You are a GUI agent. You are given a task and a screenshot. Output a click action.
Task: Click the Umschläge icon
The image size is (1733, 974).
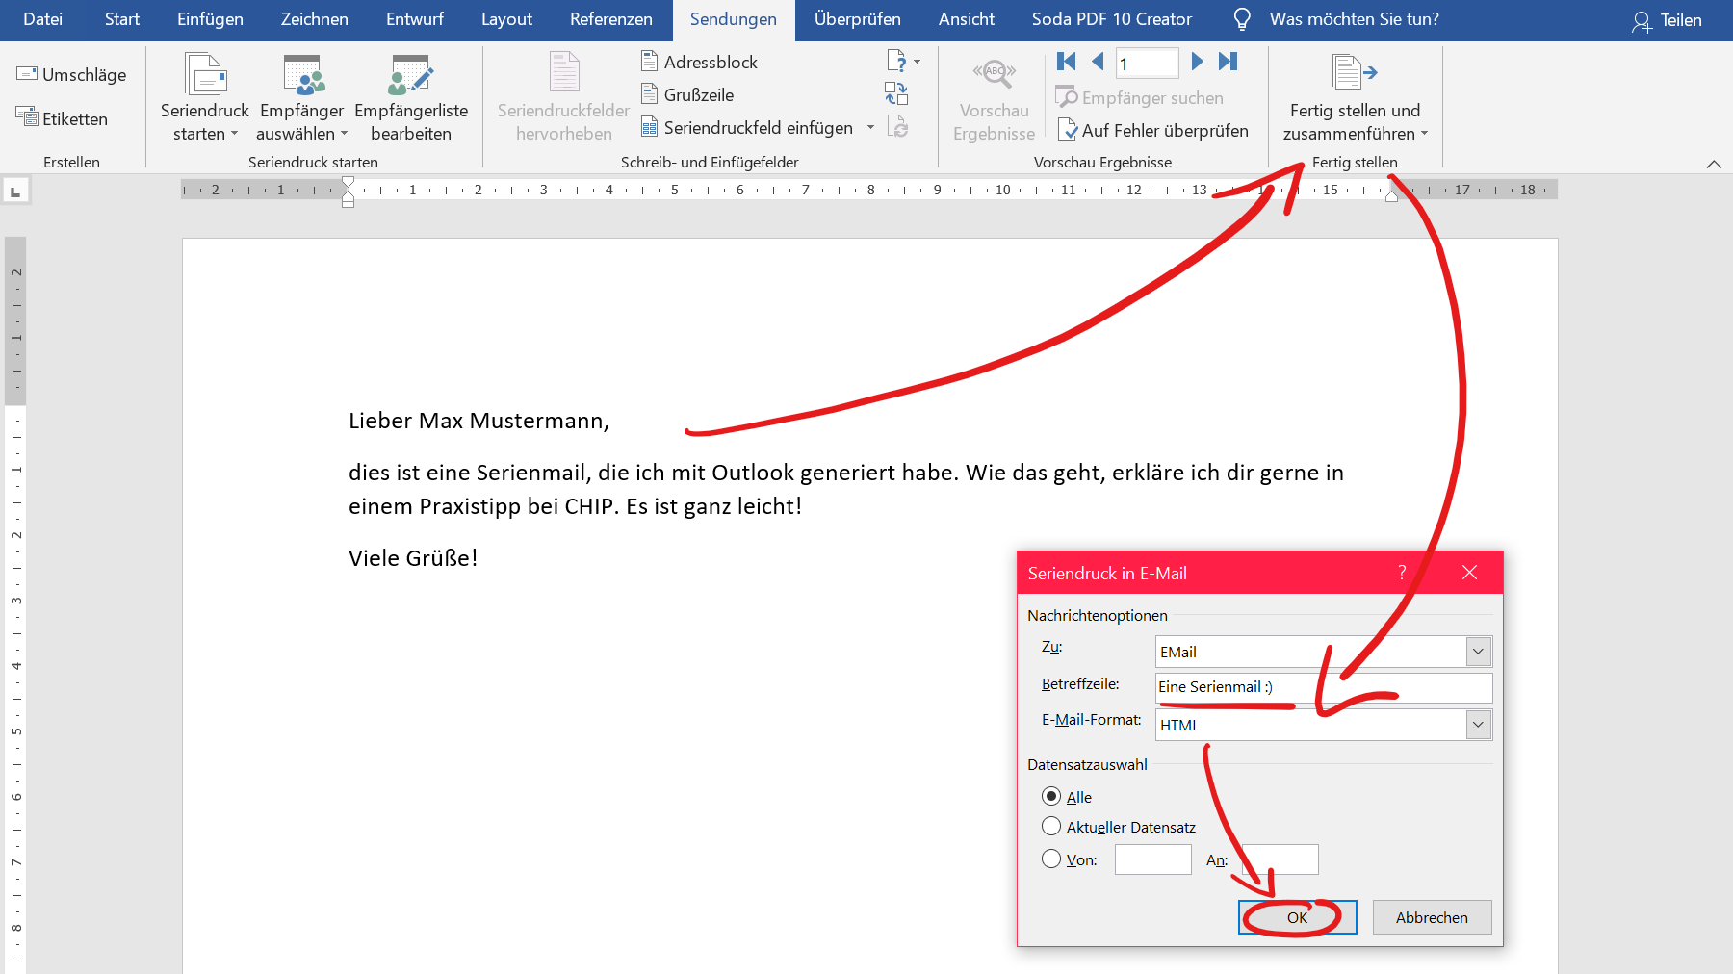pos(70,74)
